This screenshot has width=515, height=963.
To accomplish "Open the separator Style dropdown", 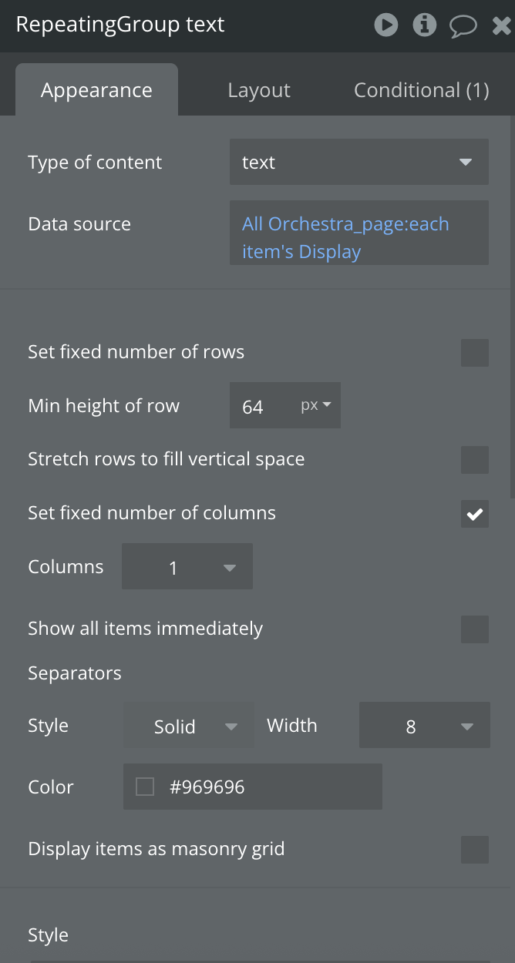I will click(x=188, y=726).
